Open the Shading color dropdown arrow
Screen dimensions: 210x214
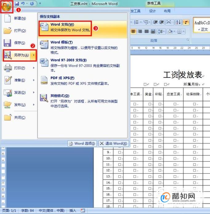click(174, 31)
